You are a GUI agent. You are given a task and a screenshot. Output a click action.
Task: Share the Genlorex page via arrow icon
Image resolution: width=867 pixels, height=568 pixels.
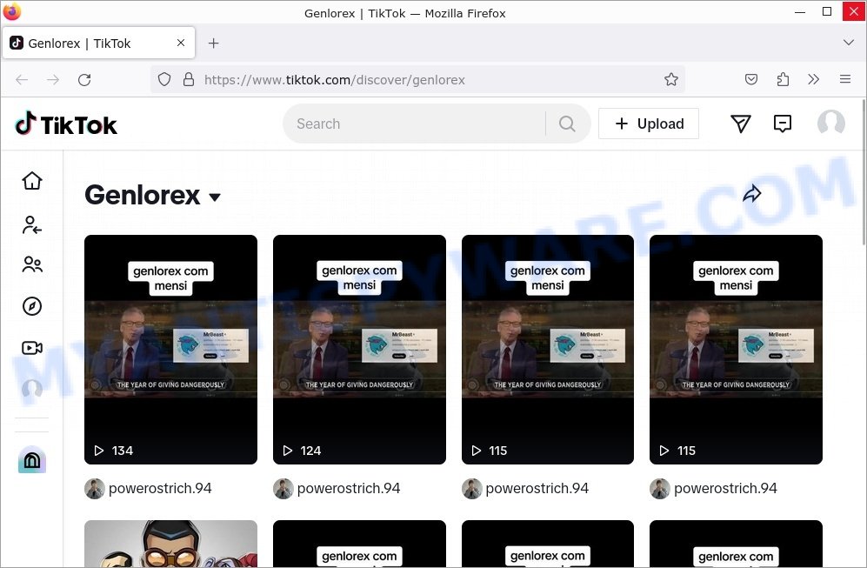(x=752, y=194)
